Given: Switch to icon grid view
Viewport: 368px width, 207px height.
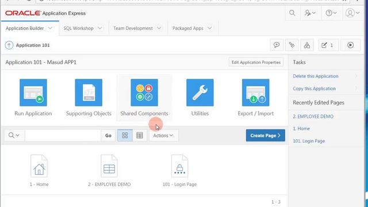Looking at the screenshot, I should [x=125, y=136].
